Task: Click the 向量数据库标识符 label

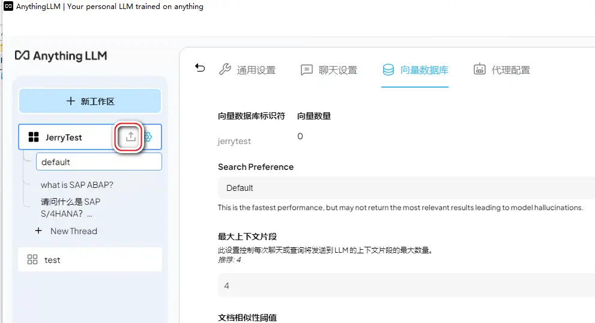Action: point(251,116)
